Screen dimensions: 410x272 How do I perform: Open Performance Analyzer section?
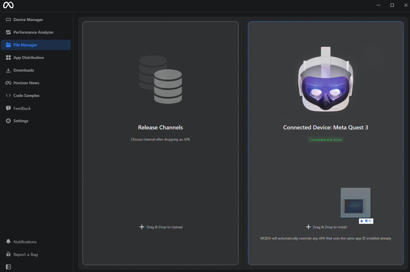36,32
